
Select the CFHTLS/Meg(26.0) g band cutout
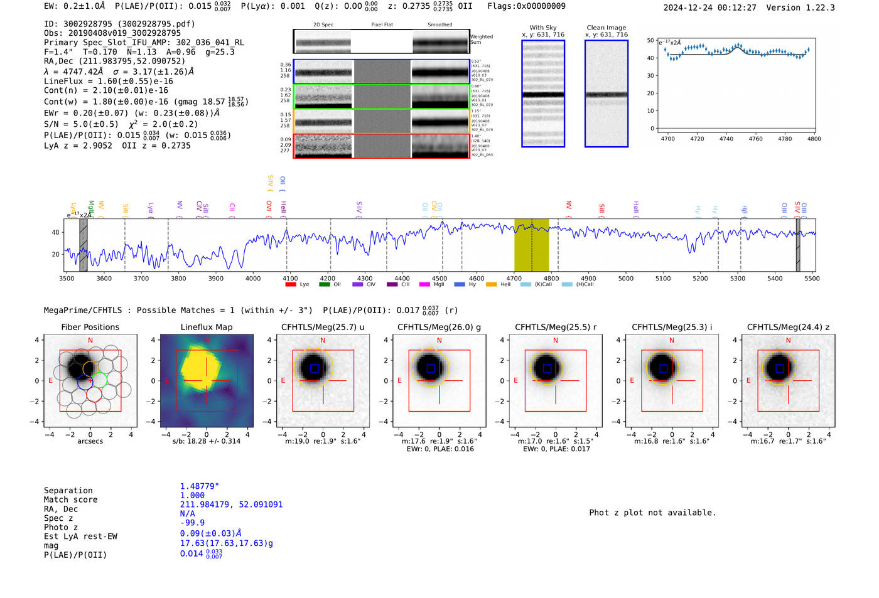[439, 381]
